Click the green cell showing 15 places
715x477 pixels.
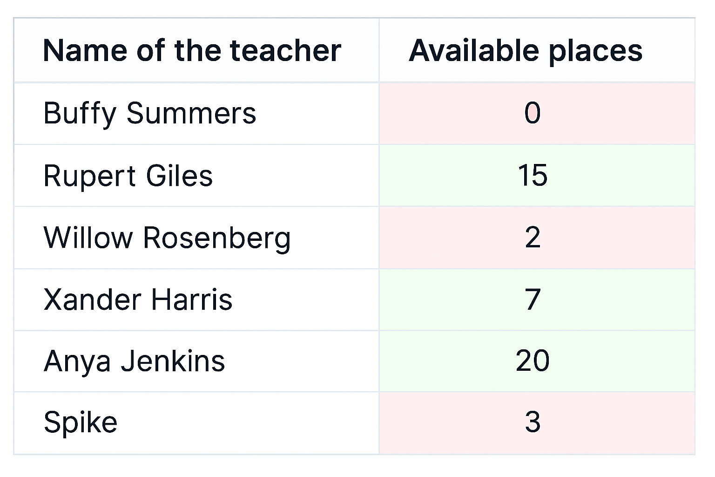coord(537,176)
